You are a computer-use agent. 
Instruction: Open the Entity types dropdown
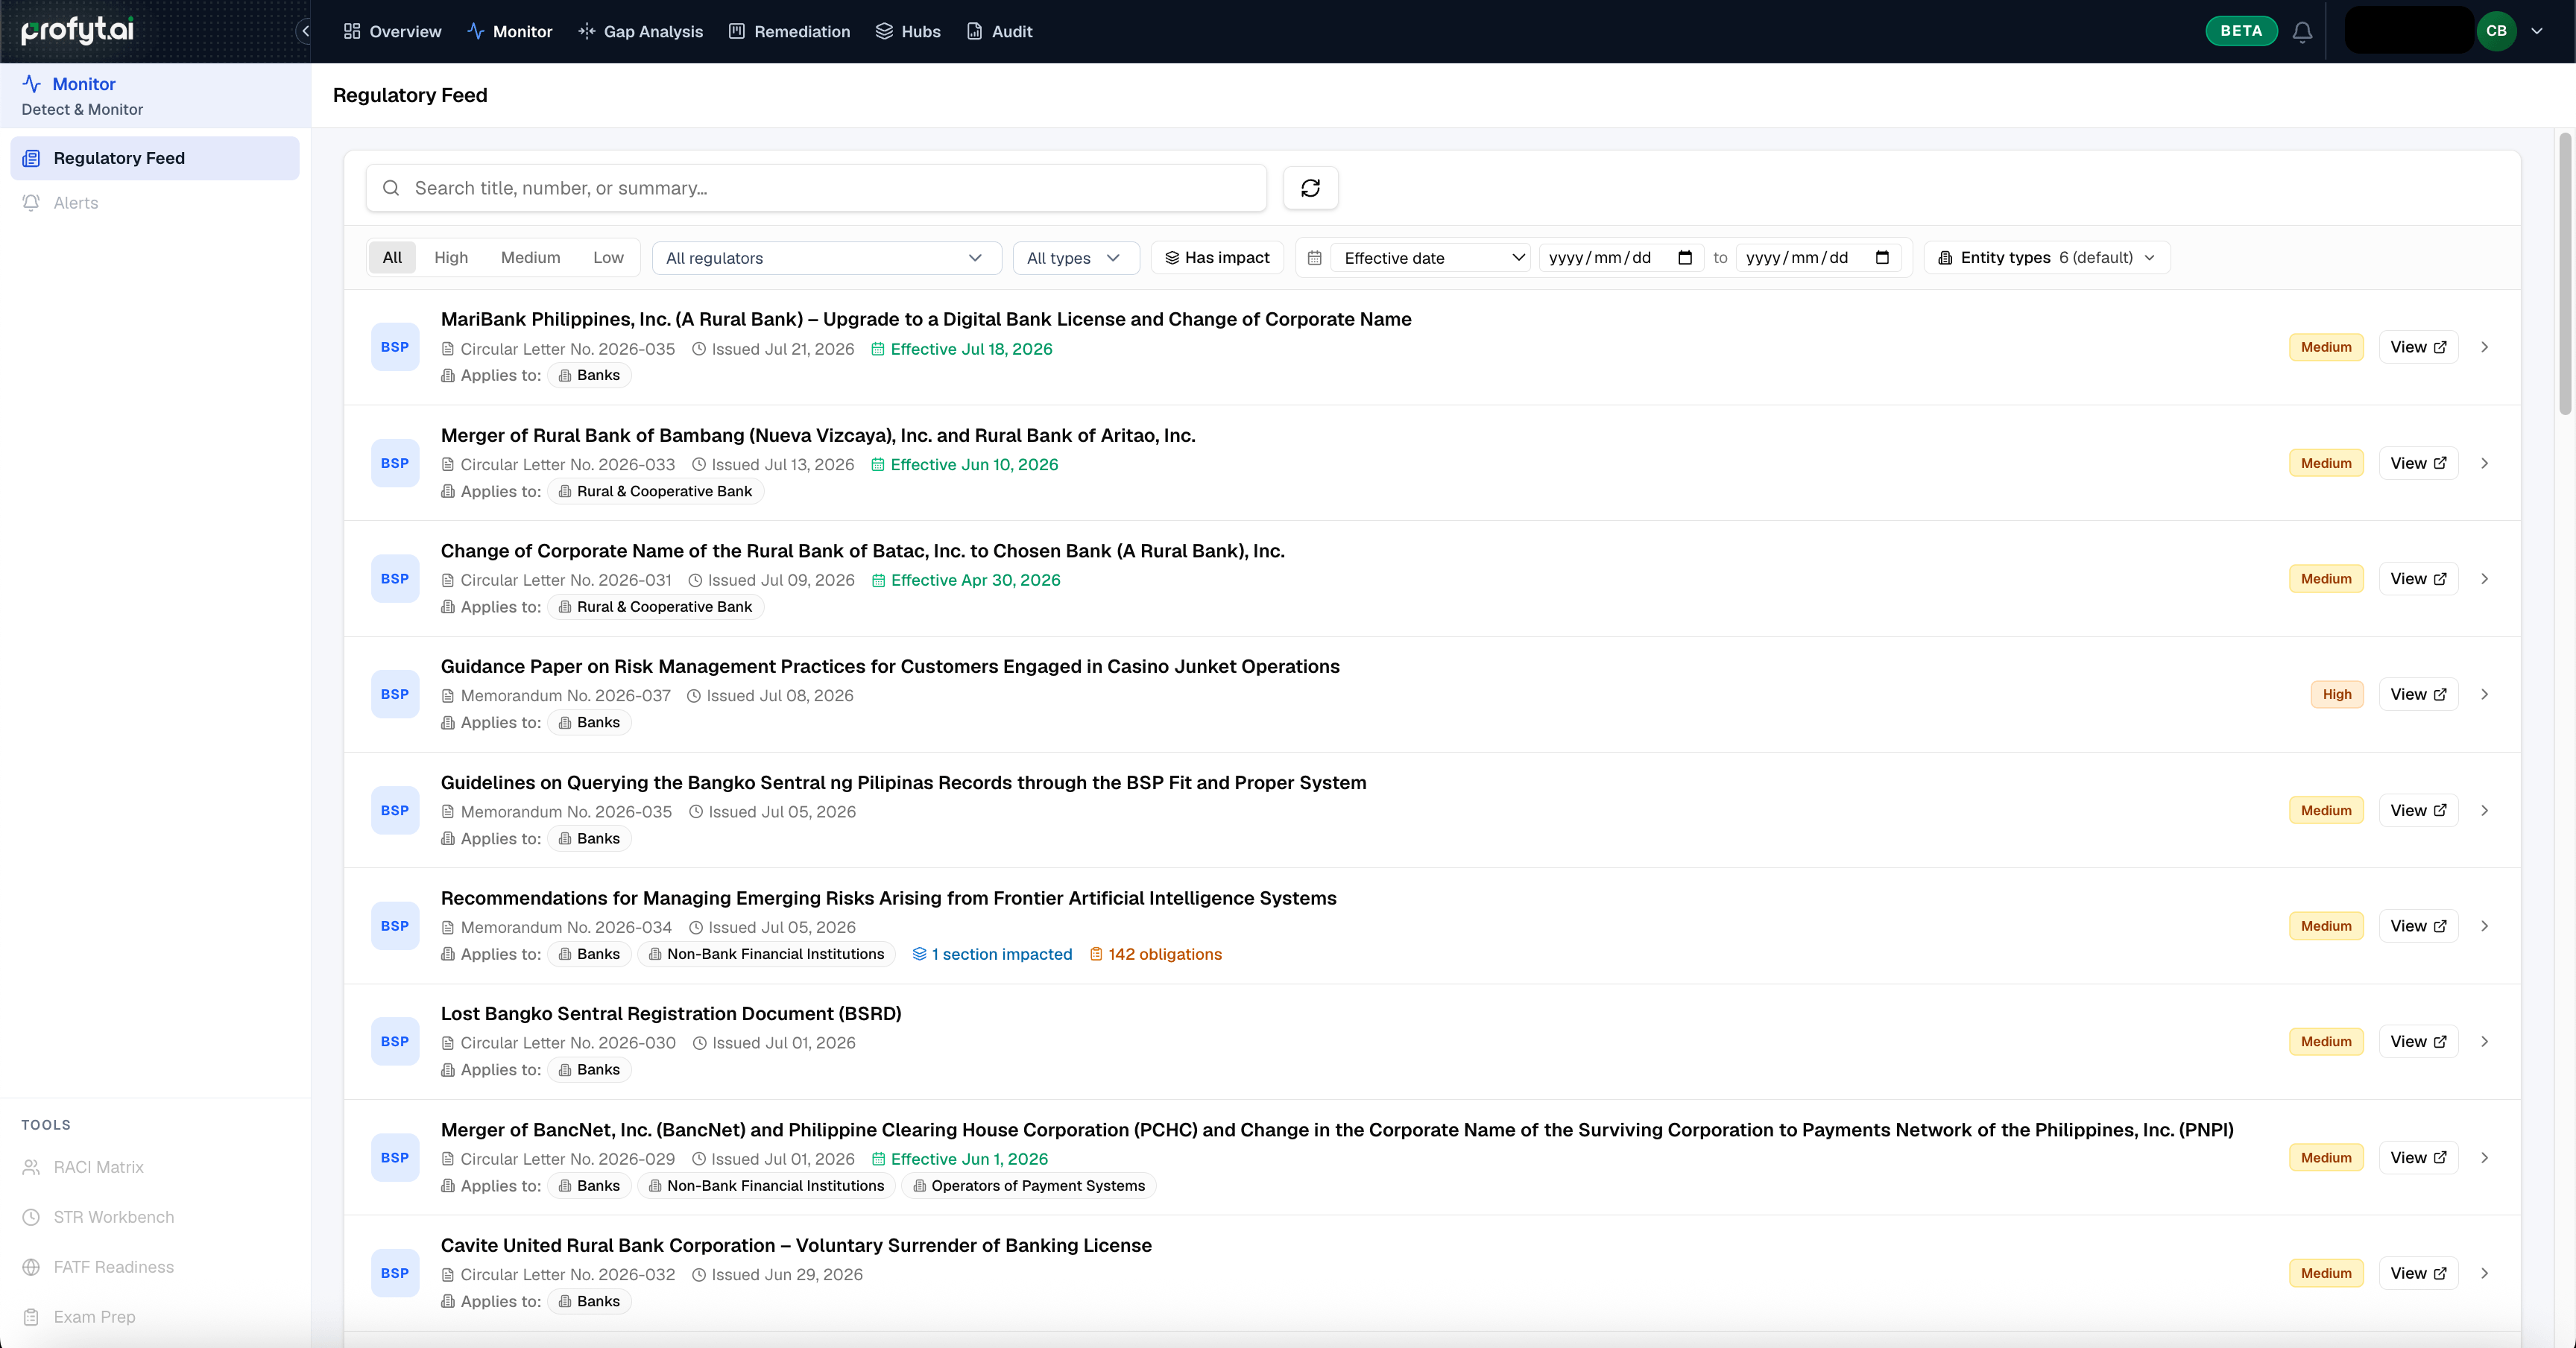pyautogui.click(x=2046, y=258)
